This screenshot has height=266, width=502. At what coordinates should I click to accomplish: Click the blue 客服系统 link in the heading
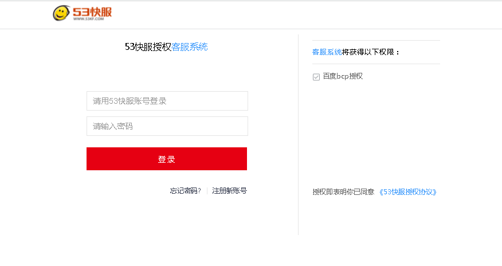click(190, 47)
